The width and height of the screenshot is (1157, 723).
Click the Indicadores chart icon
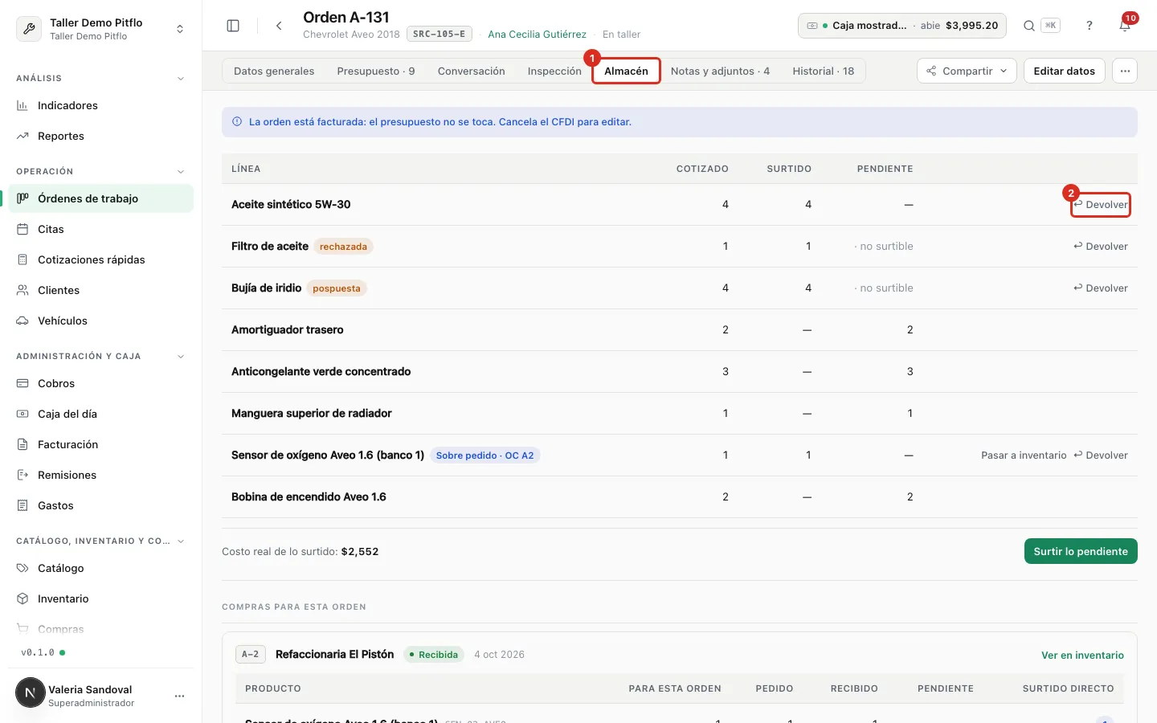[x=22, y=105]
